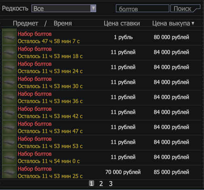
Task: Click the Поиск search button
Action: [x=185, y=9]
